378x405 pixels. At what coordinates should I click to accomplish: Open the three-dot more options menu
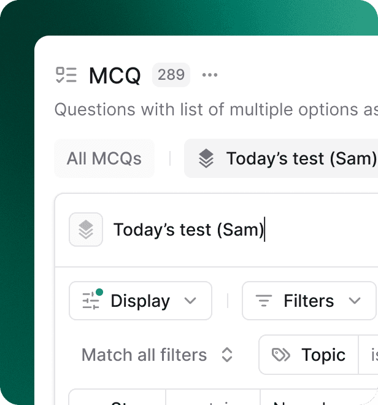tap(210, 75)
